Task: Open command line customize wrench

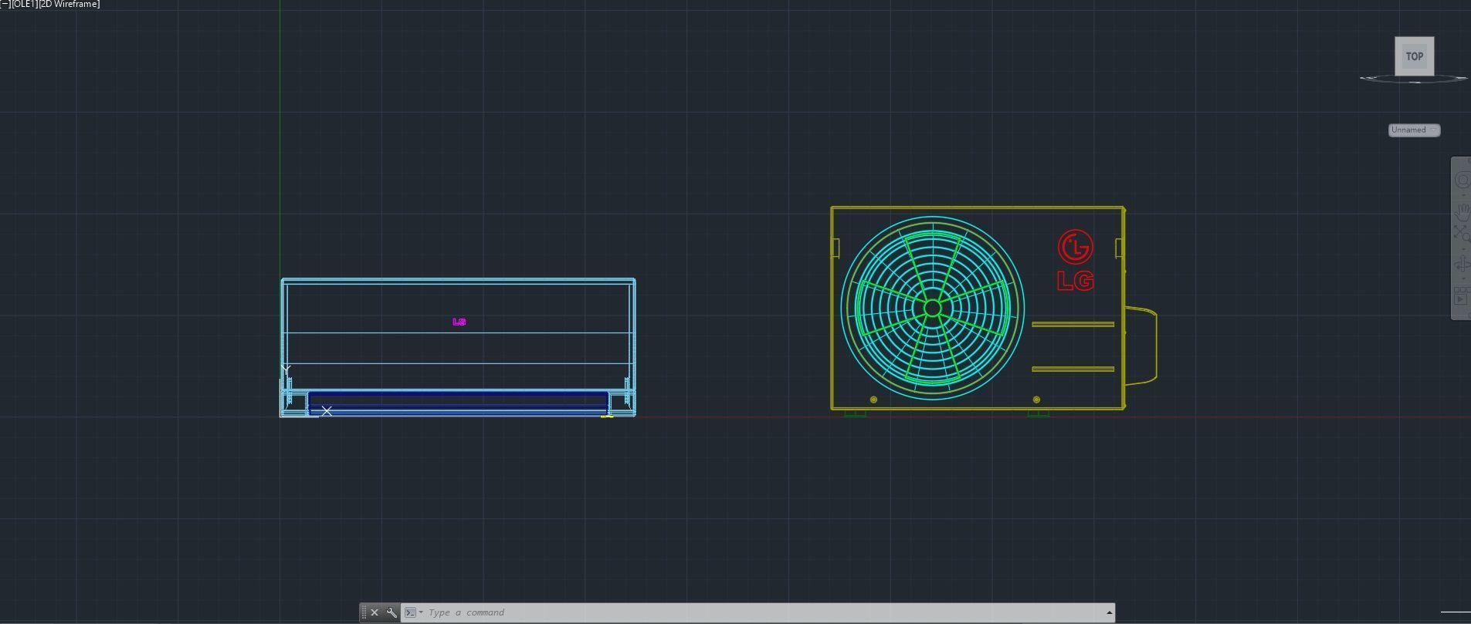Action: (391, 612)
